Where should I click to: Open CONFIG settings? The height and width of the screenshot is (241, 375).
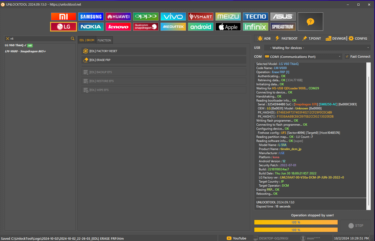[358, 38]
